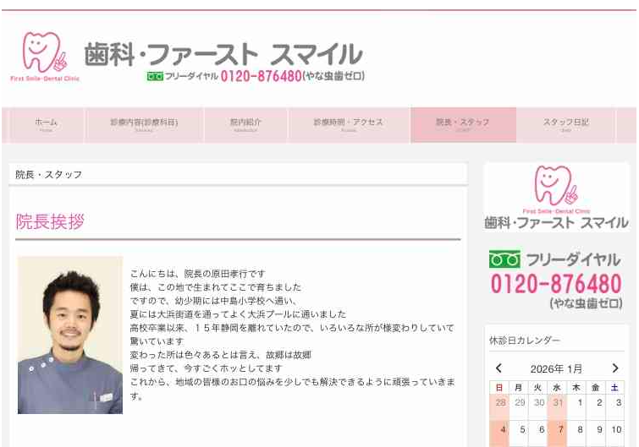Click sidebar pink phone number 0120-876480
This screenshot has width=639, height=447.
tap(556, 284)
